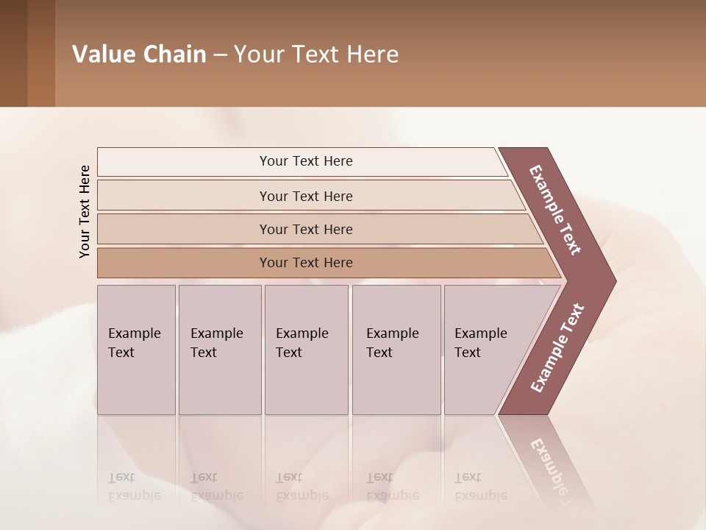The height and width of the screenshot is (530, 706).
Task: Select the third "Example Text" column box
Action: click(307, 350)
